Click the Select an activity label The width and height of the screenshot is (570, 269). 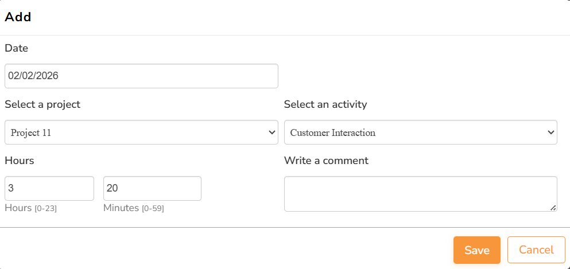click(x=325, y=104)
